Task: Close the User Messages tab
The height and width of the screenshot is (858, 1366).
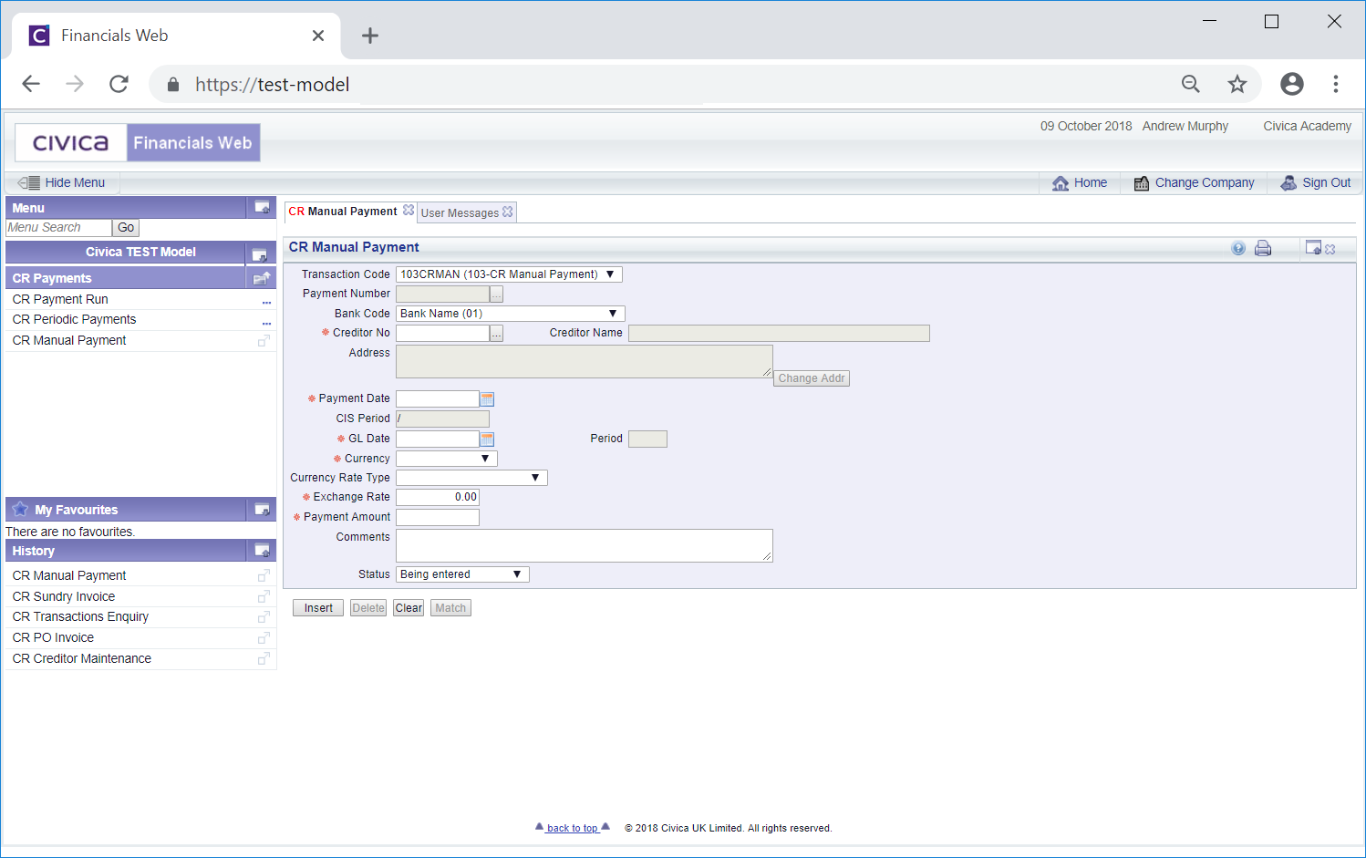Action: pos(508,212)
